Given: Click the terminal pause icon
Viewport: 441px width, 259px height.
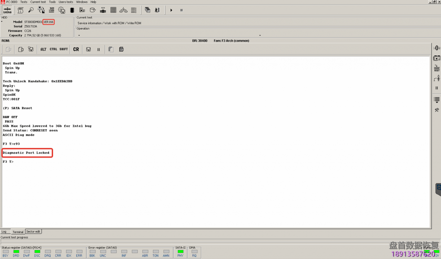Looking at the screenshot, I should (99, 50).
